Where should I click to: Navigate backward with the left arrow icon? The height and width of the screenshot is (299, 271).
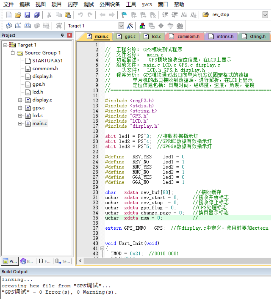tap(103, 15)
